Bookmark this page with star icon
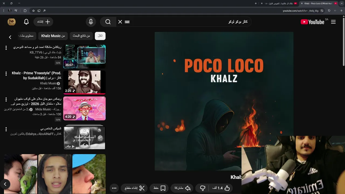The image size is (345, 194). coord(33,11)
